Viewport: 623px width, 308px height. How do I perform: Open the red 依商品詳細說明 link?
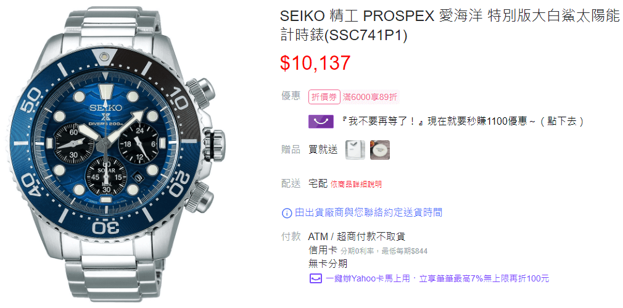pos(355,185)
